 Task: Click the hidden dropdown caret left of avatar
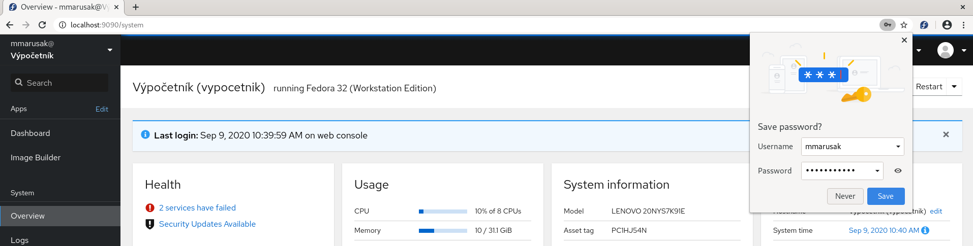pos(919,50)
